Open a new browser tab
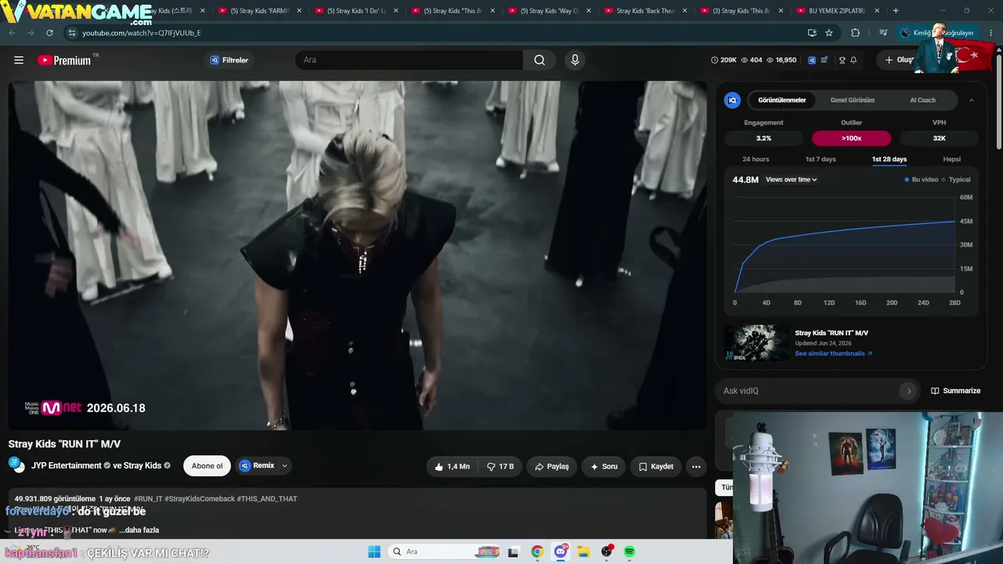Screen dimensions: 1003x564 (896, 11)
